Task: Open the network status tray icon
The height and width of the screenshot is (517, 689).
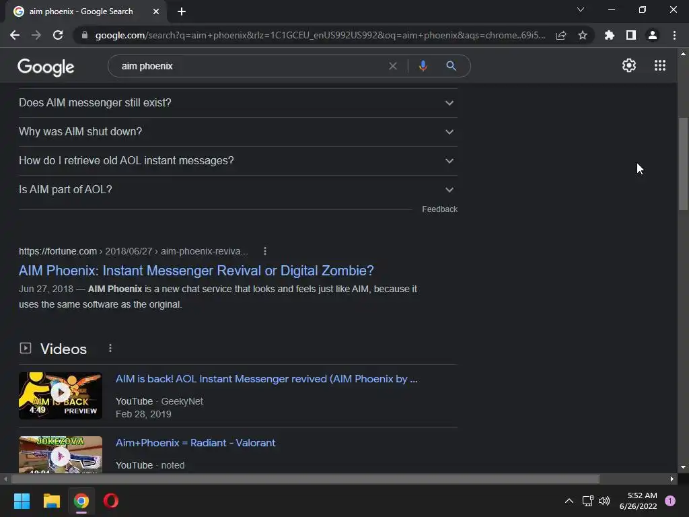Action: pos(587,501)
